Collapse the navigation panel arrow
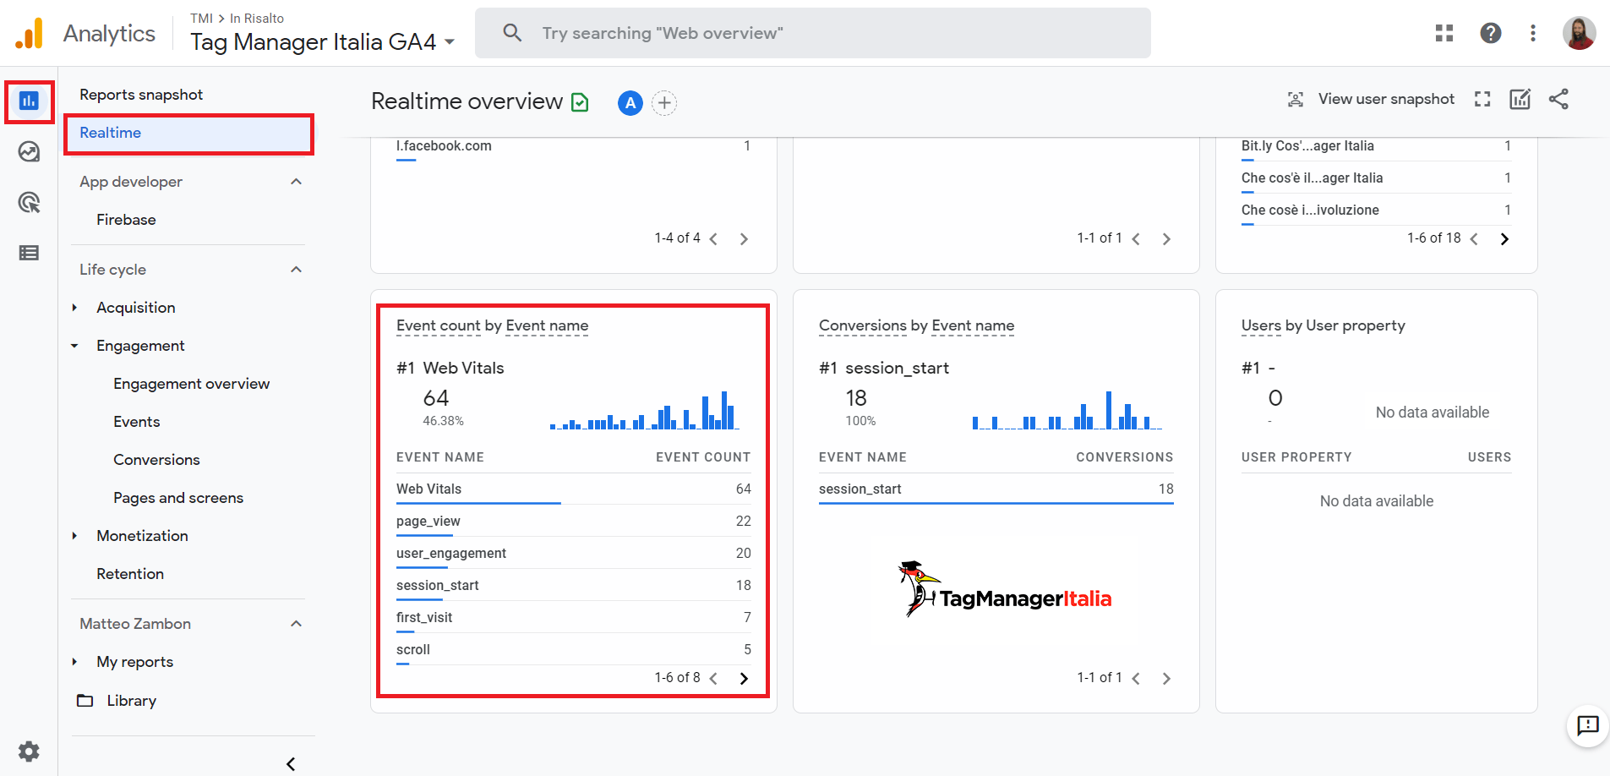 click(x=291, y=764)
